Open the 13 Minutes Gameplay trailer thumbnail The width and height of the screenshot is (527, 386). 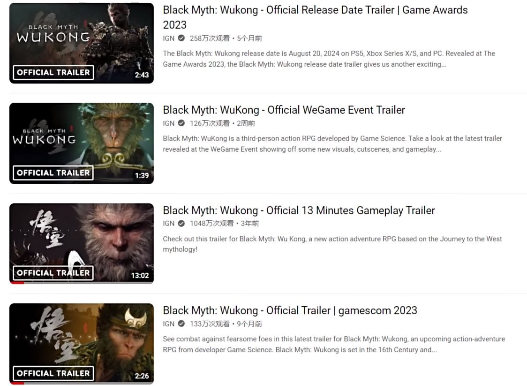[81, 244]
